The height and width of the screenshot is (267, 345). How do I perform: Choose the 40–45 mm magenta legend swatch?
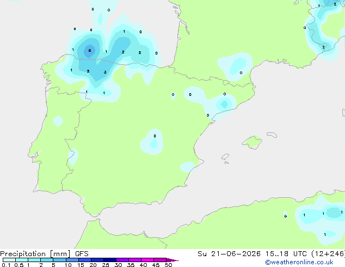pos(147,260)
